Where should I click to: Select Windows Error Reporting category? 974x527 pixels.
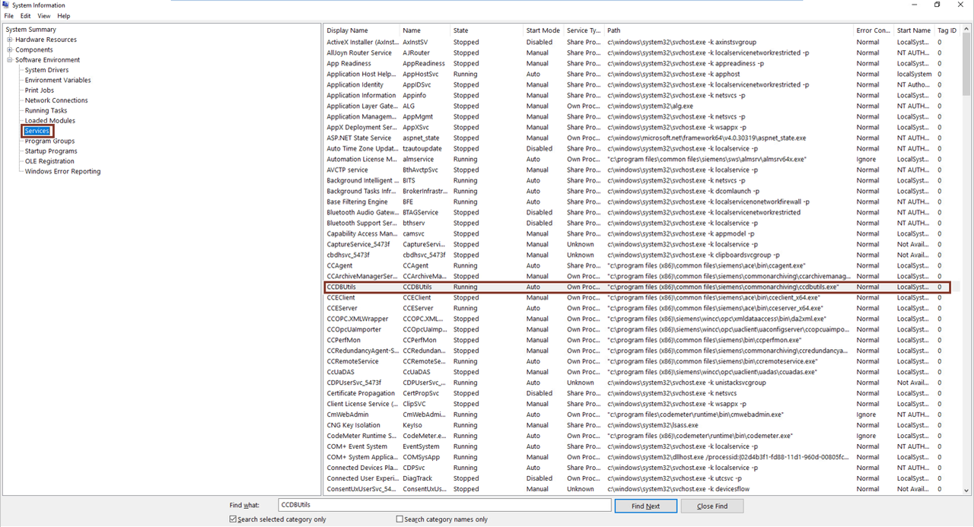click(62, 171)
